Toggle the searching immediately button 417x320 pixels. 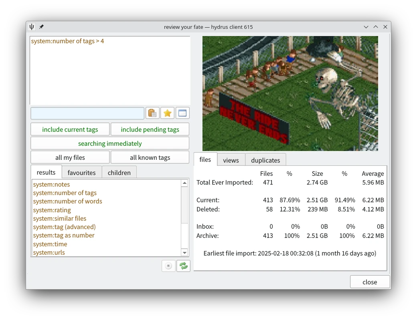pos(110,143)
